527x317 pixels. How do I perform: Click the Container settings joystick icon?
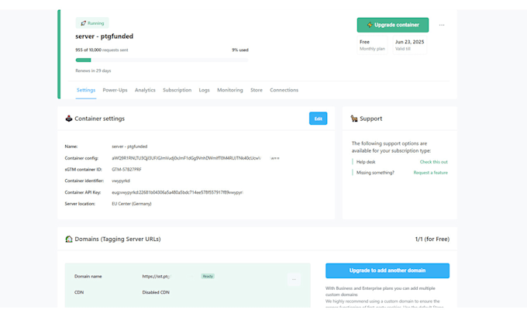tap(68, 119)
